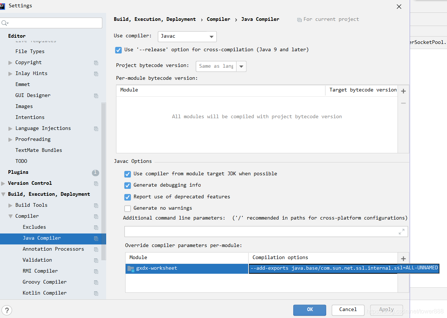
Task: Expand the Inlay Hints tree node
Action: click(x=10, y=74)
